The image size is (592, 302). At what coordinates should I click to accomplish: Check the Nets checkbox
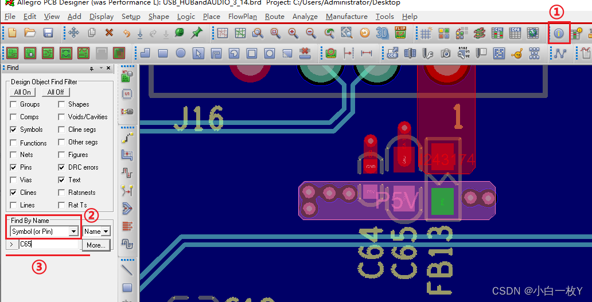(14, 155)
